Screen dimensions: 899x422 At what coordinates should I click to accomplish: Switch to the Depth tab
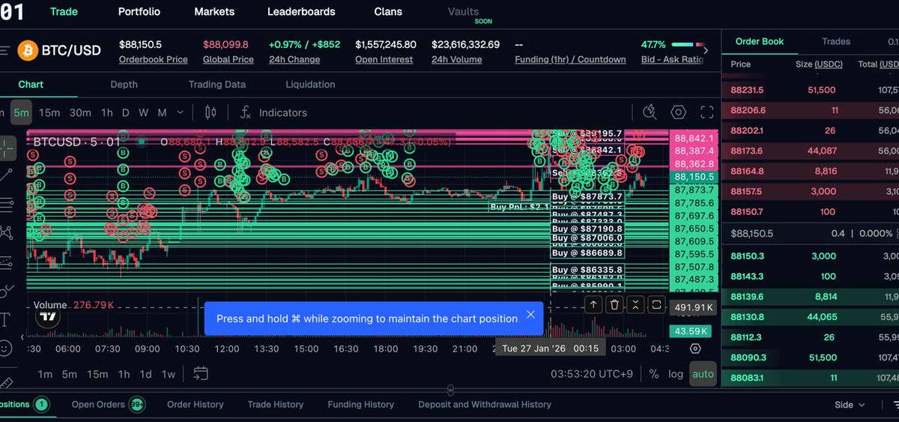tap(124, 85)
